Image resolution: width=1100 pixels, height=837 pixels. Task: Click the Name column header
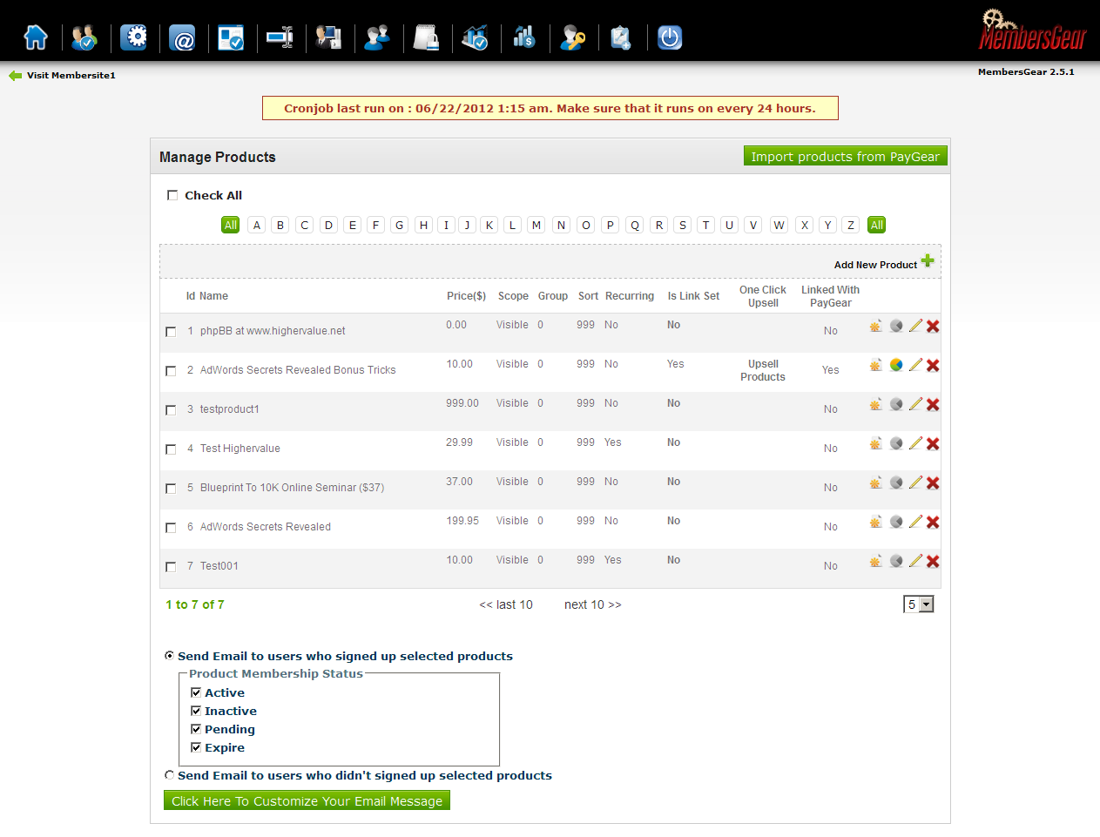pos(213,296)
